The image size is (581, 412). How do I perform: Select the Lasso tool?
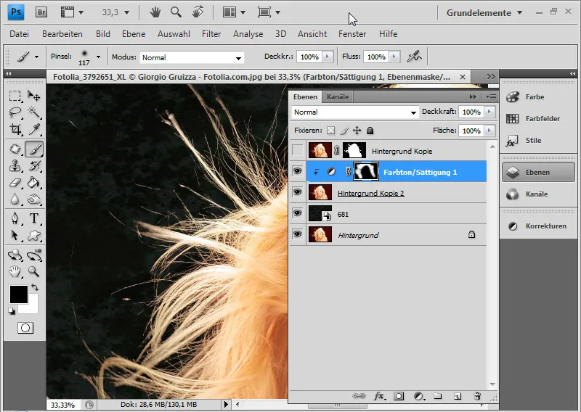(x=15, y=112)
